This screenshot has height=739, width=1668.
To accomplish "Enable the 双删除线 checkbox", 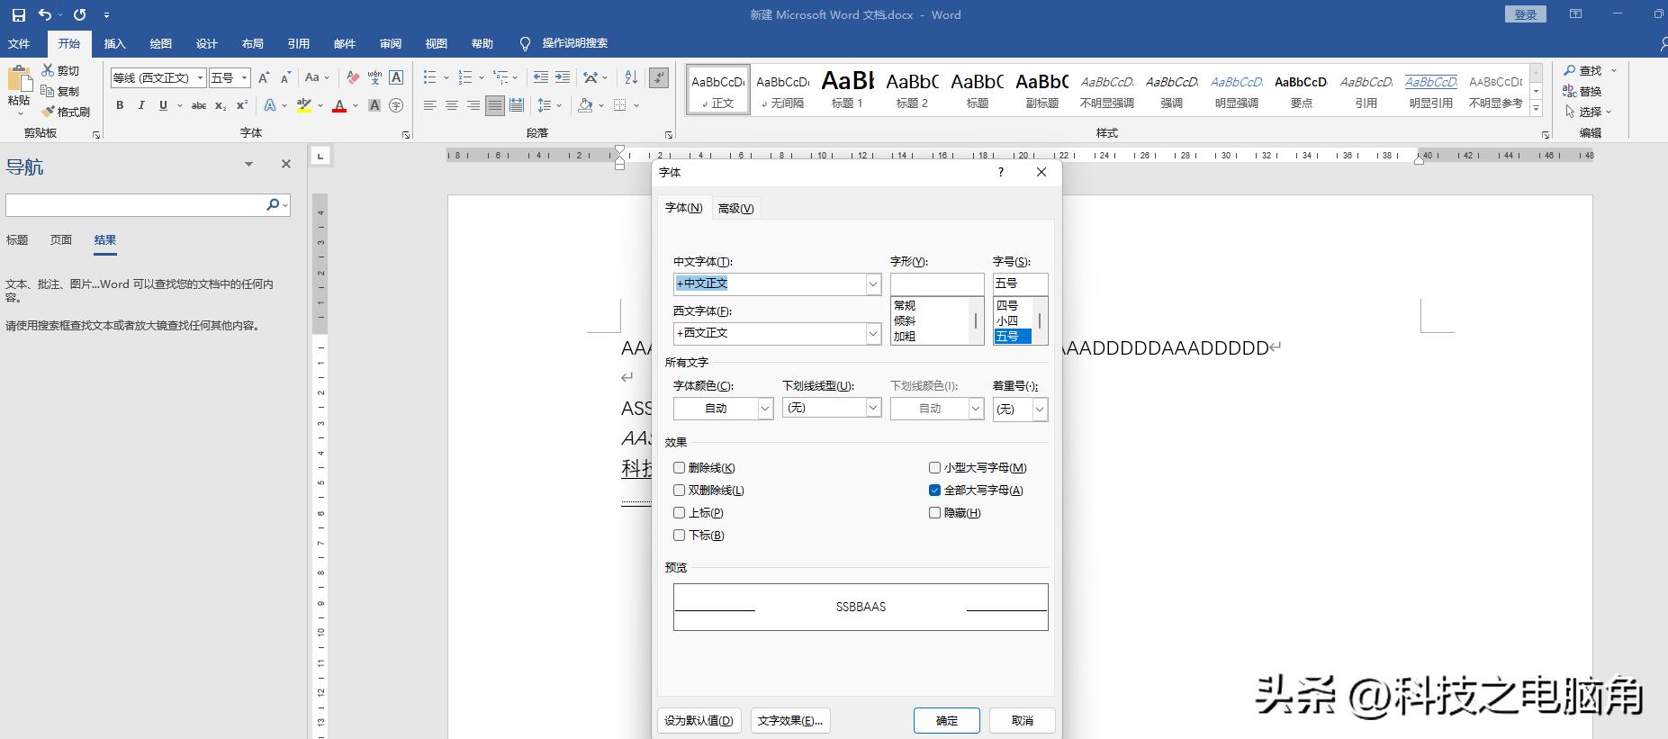I will tap(680, 490).
